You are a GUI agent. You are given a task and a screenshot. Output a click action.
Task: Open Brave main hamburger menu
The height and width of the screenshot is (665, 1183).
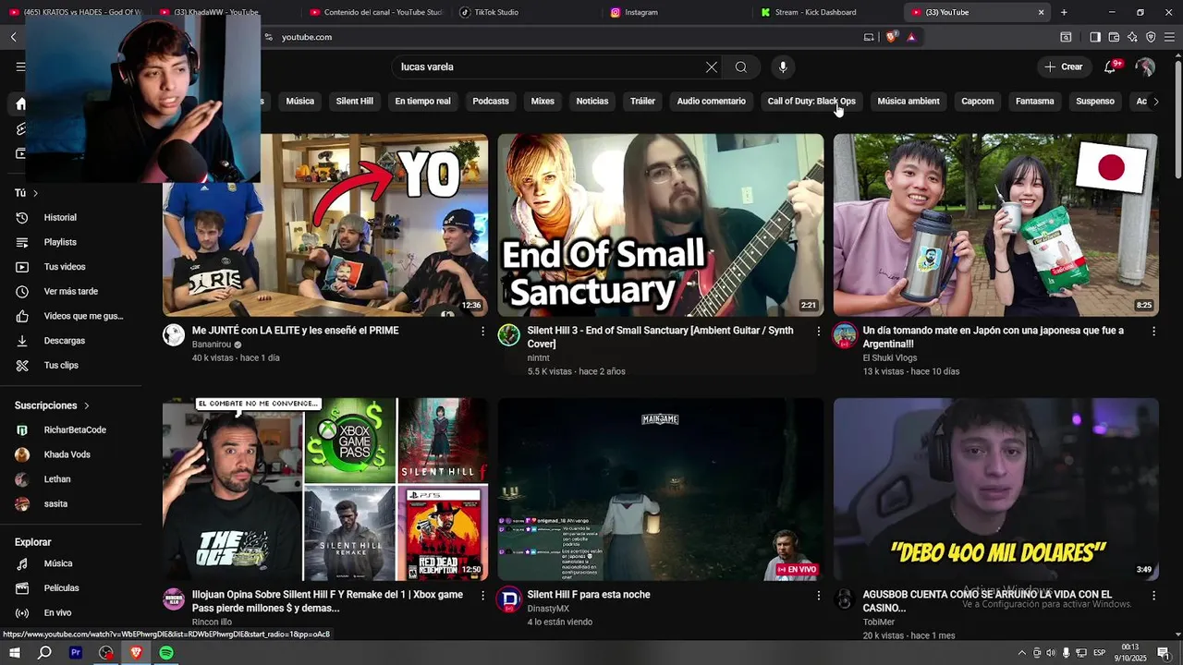click(x=1169, y=37)
